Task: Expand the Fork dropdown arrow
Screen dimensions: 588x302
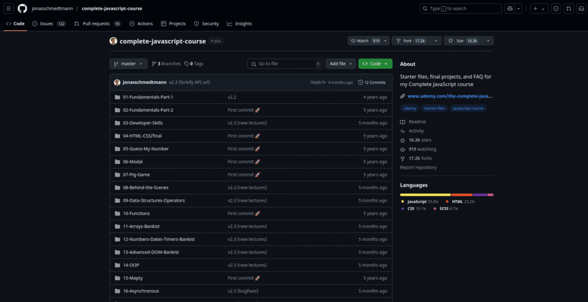Action: pos(436,41)
